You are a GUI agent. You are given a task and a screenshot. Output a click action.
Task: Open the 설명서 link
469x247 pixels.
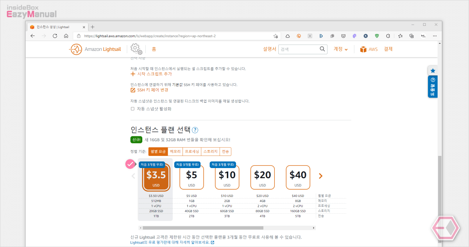(x=270, y=49)
